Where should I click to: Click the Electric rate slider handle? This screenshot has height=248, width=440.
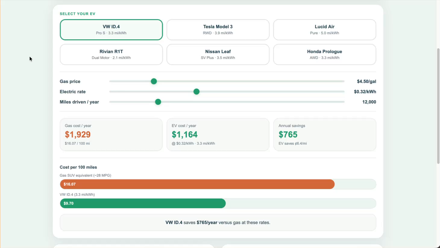(x=196, y=91)
